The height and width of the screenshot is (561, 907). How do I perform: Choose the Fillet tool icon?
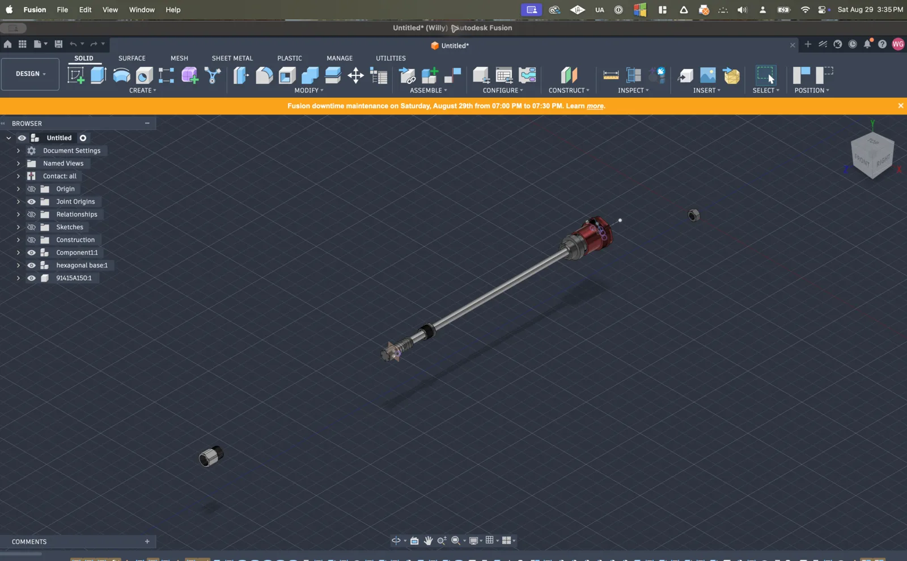click(x=264, y=75)
